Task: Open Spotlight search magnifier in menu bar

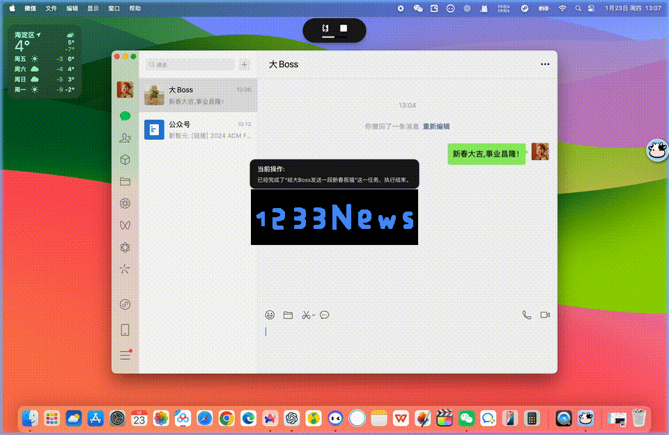Action: pyautogui.click(x=578, y=8)
